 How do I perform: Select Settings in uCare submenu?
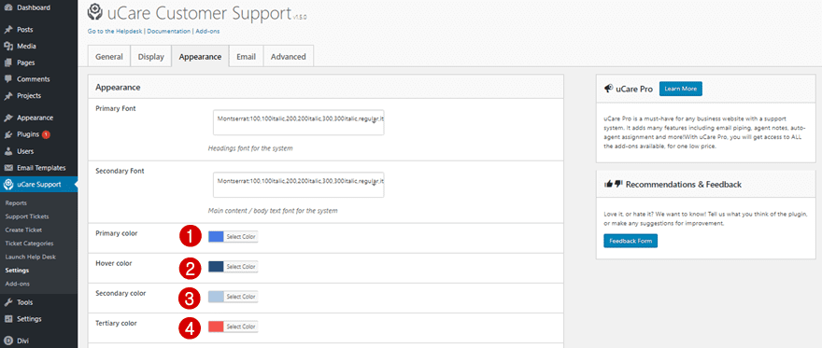pyautogui.click(x=17, y=271)
